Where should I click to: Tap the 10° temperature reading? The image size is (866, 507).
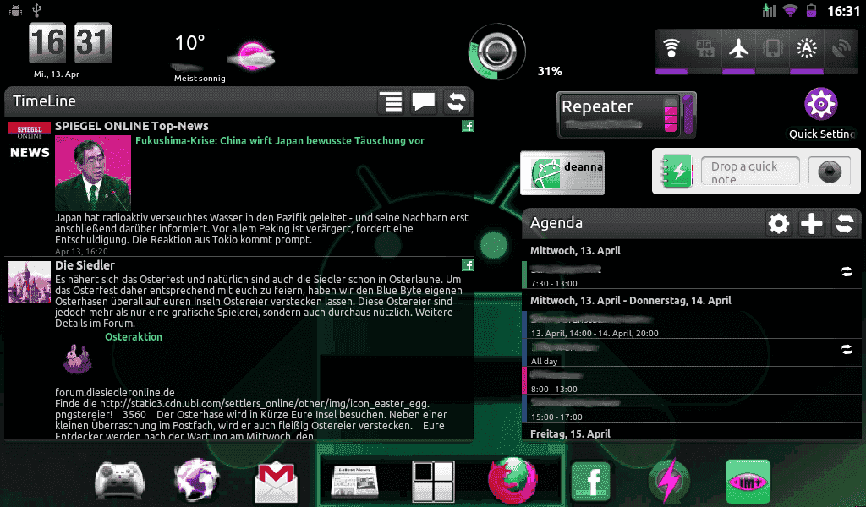click(189, 43)
